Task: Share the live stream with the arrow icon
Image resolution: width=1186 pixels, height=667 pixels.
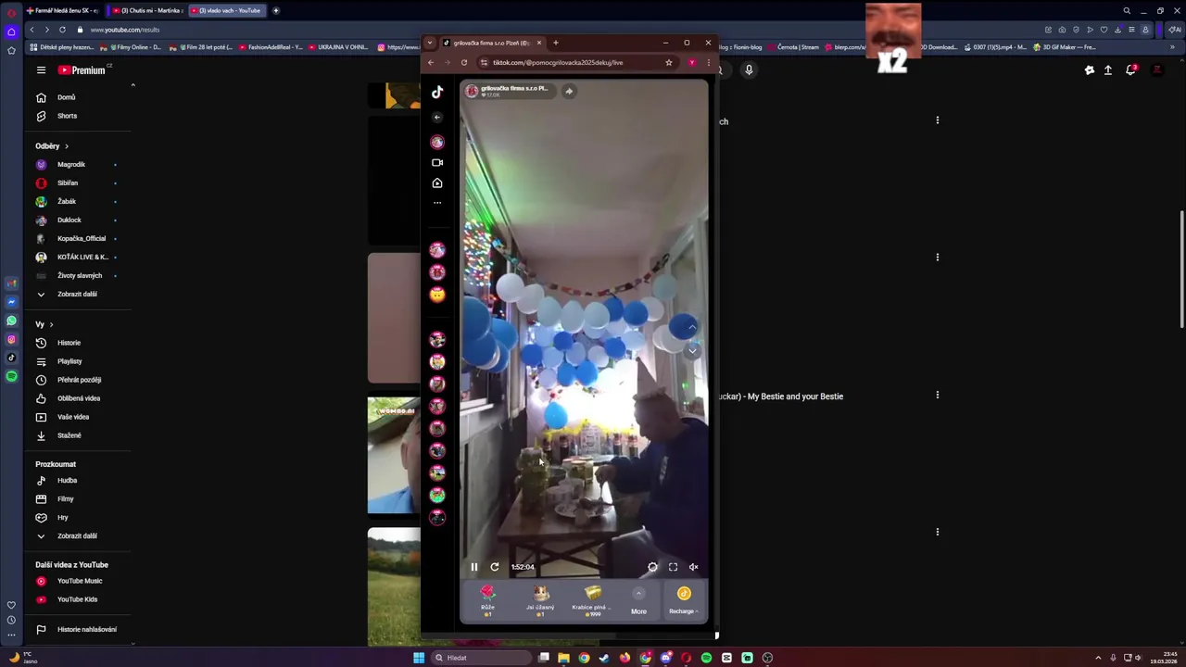Action: [x=569, y=91]
